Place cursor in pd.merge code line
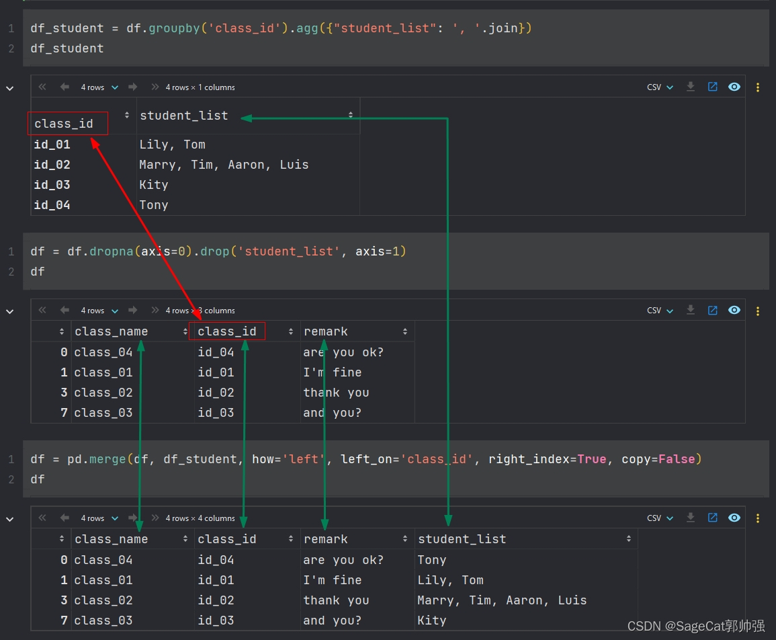This screenshot has width=776, height=640. 365,459
